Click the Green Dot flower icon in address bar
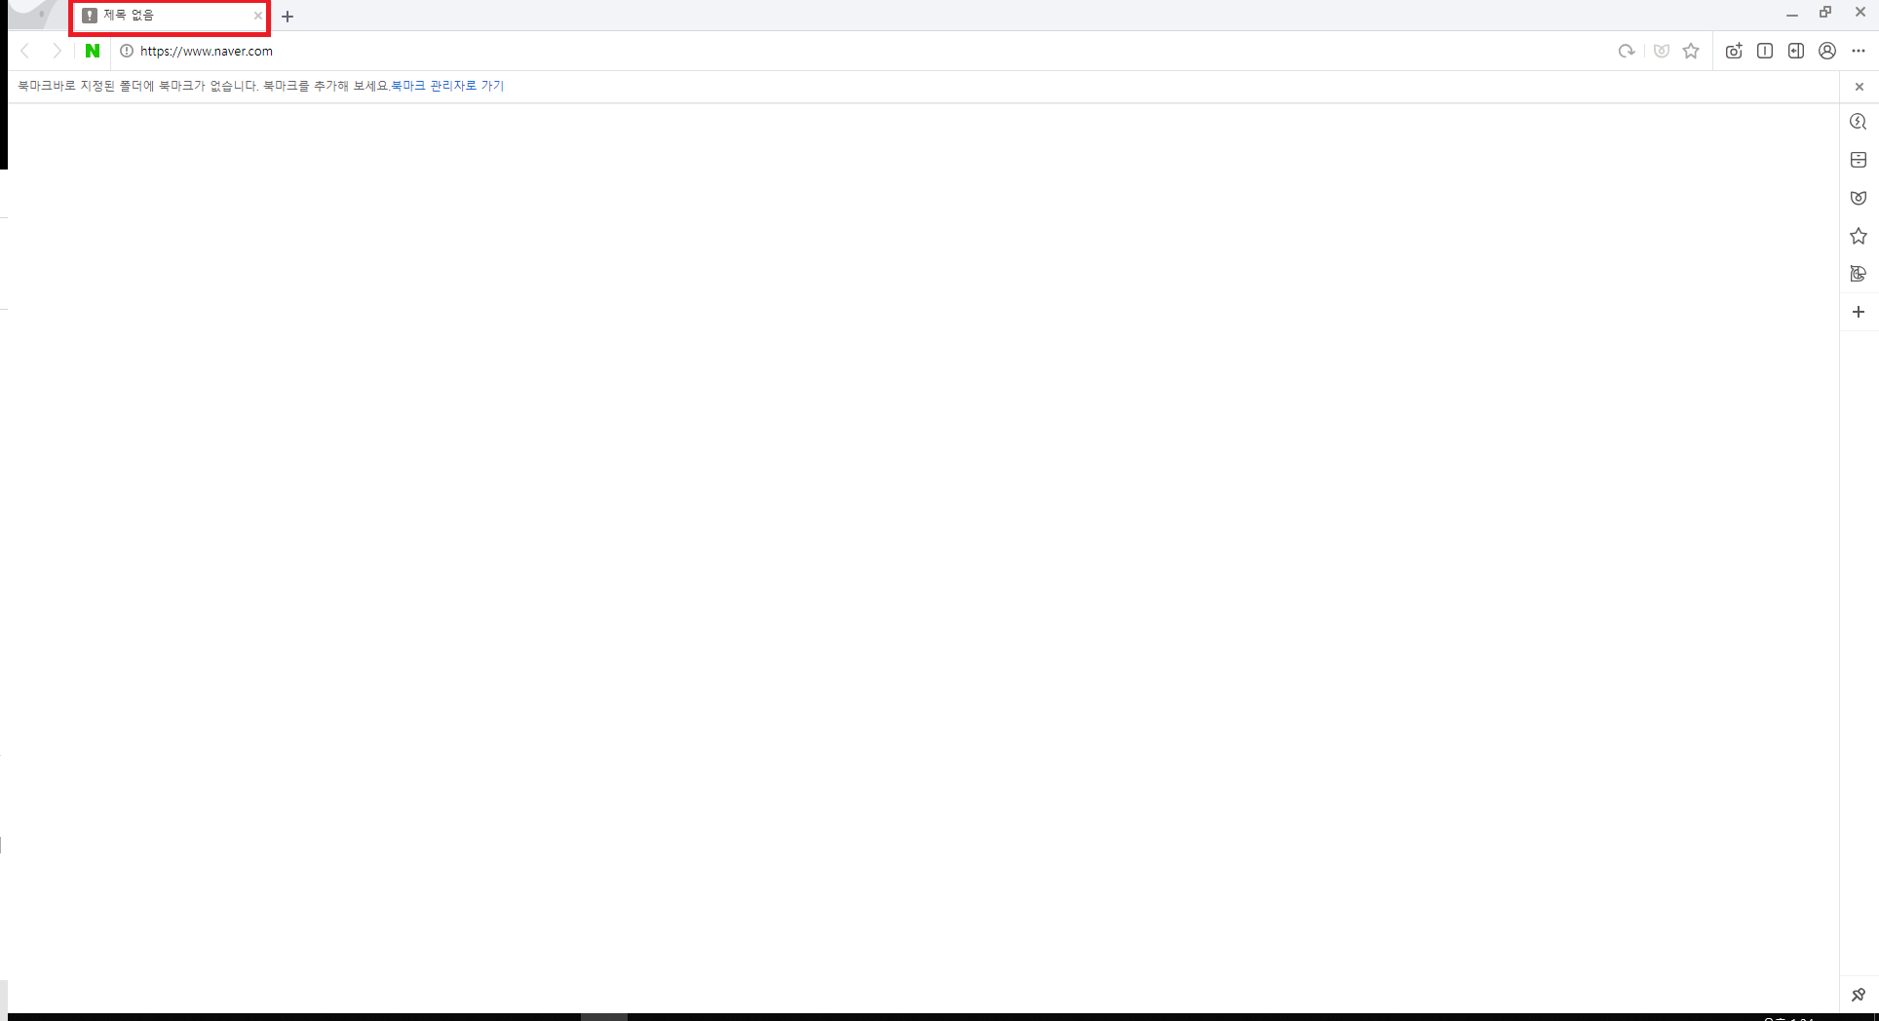The height and width of the screenshot is (1021, 1879). (1662, 51)
